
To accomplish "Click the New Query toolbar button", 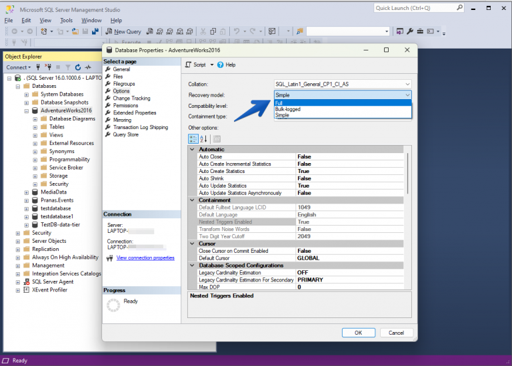I will pyautogui.click(x=123, y=31).
